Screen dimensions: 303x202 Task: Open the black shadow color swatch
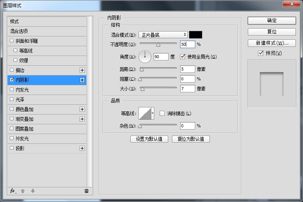point(196,35)
